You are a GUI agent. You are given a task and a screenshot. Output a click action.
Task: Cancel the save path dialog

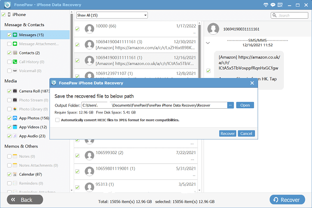246,134
